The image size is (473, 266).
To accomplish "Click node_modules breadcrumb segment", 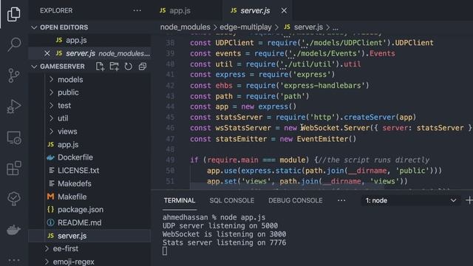I will [186, 27].
